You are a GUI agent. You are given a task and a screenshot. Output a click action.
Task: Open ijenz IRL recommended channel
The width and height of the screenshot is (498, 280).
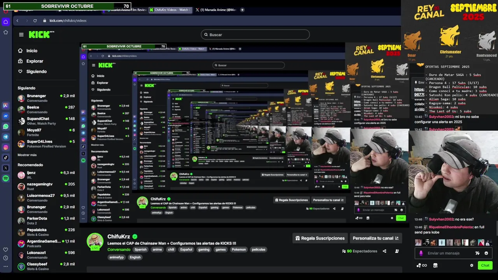click(46, 175)
